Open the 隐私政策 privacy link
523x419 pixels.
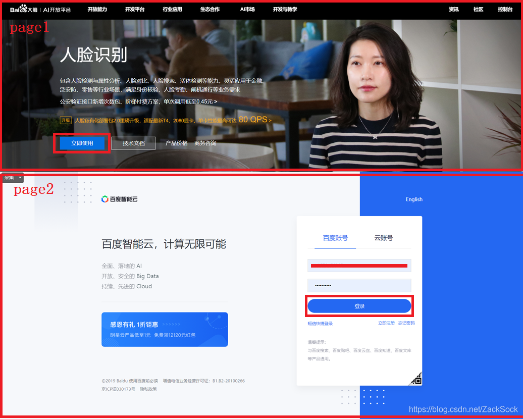[x=148, y=389]
